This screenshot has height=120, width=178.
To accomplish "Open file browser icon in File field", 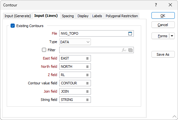I will coord(130,33).
